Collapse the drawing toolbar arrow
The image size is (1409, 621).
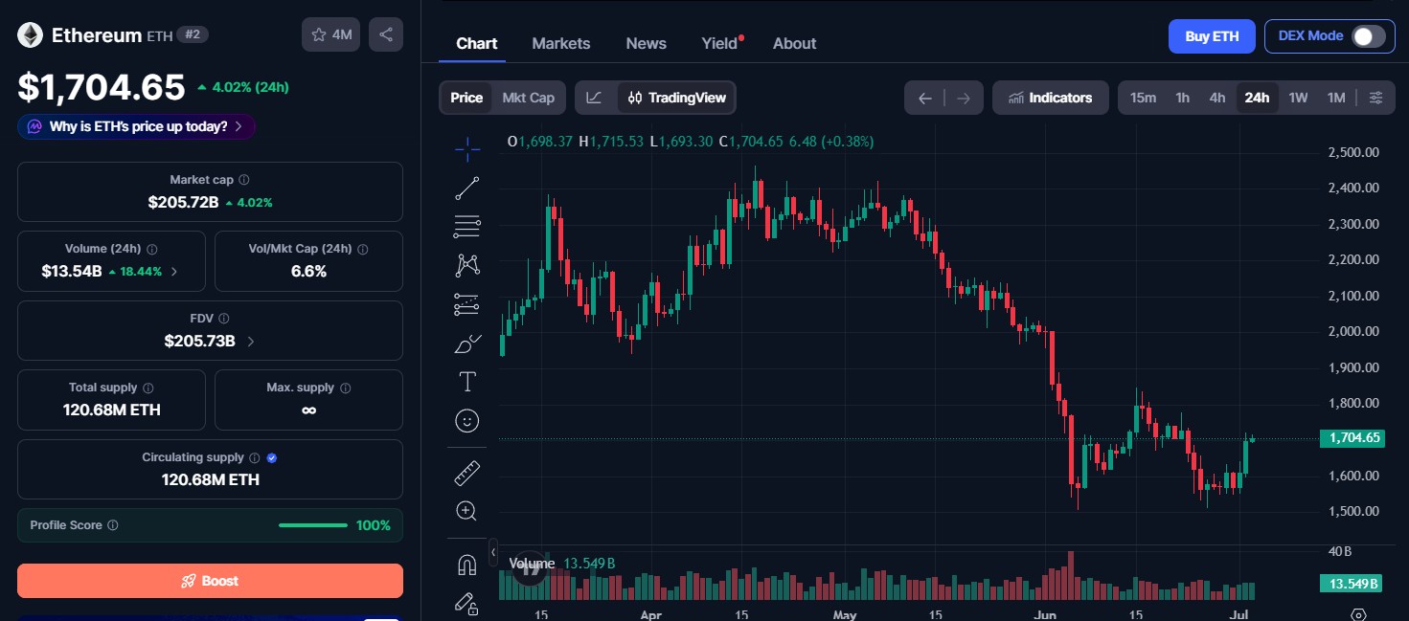pyautogui.click(x=493, y=552)
